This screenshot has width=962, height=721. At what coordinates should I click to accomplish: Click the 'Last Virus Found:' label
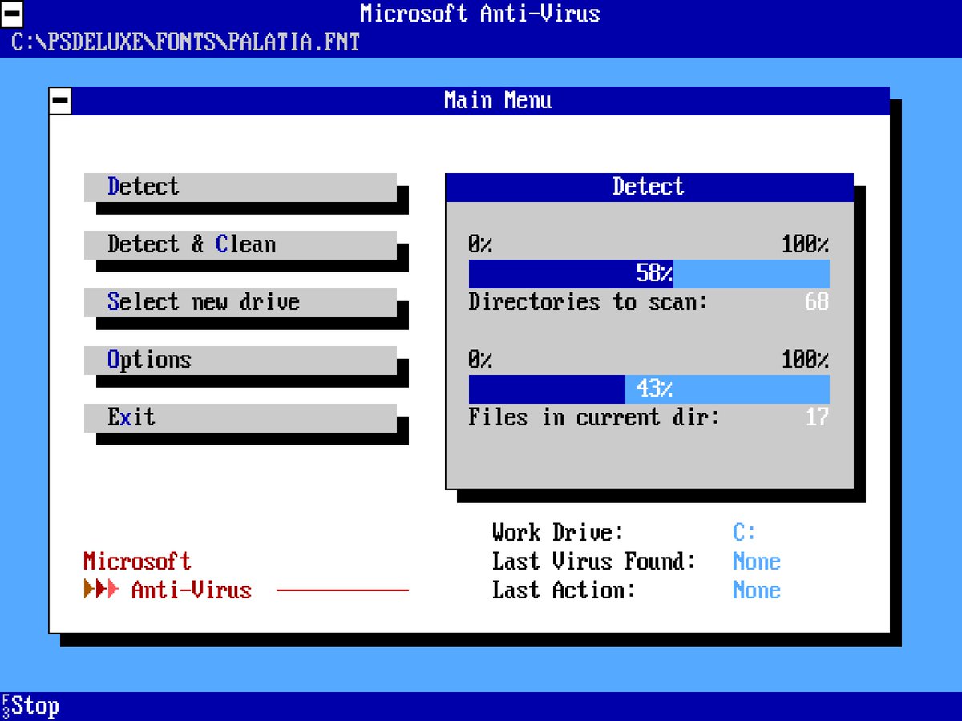594,562
